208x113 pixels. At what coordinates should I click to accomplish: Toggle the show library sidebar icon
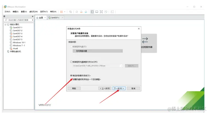[92, 12]
